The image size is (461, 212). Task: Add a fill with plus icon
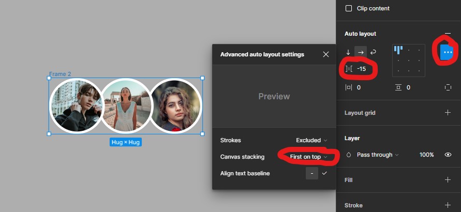coord(448,180)
